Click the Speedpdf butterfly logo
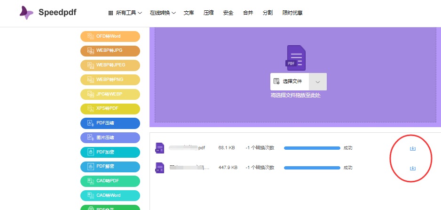This screenshot has height=210, width=441. [x=26, y=13]
